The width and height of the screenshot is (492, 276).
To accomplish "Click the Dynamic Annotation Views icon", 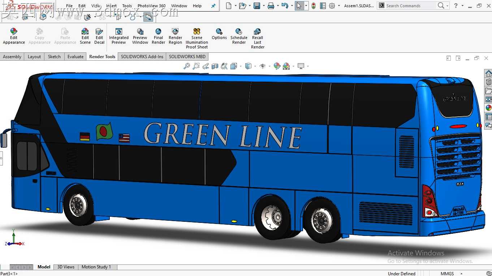I will pos(224,66).
